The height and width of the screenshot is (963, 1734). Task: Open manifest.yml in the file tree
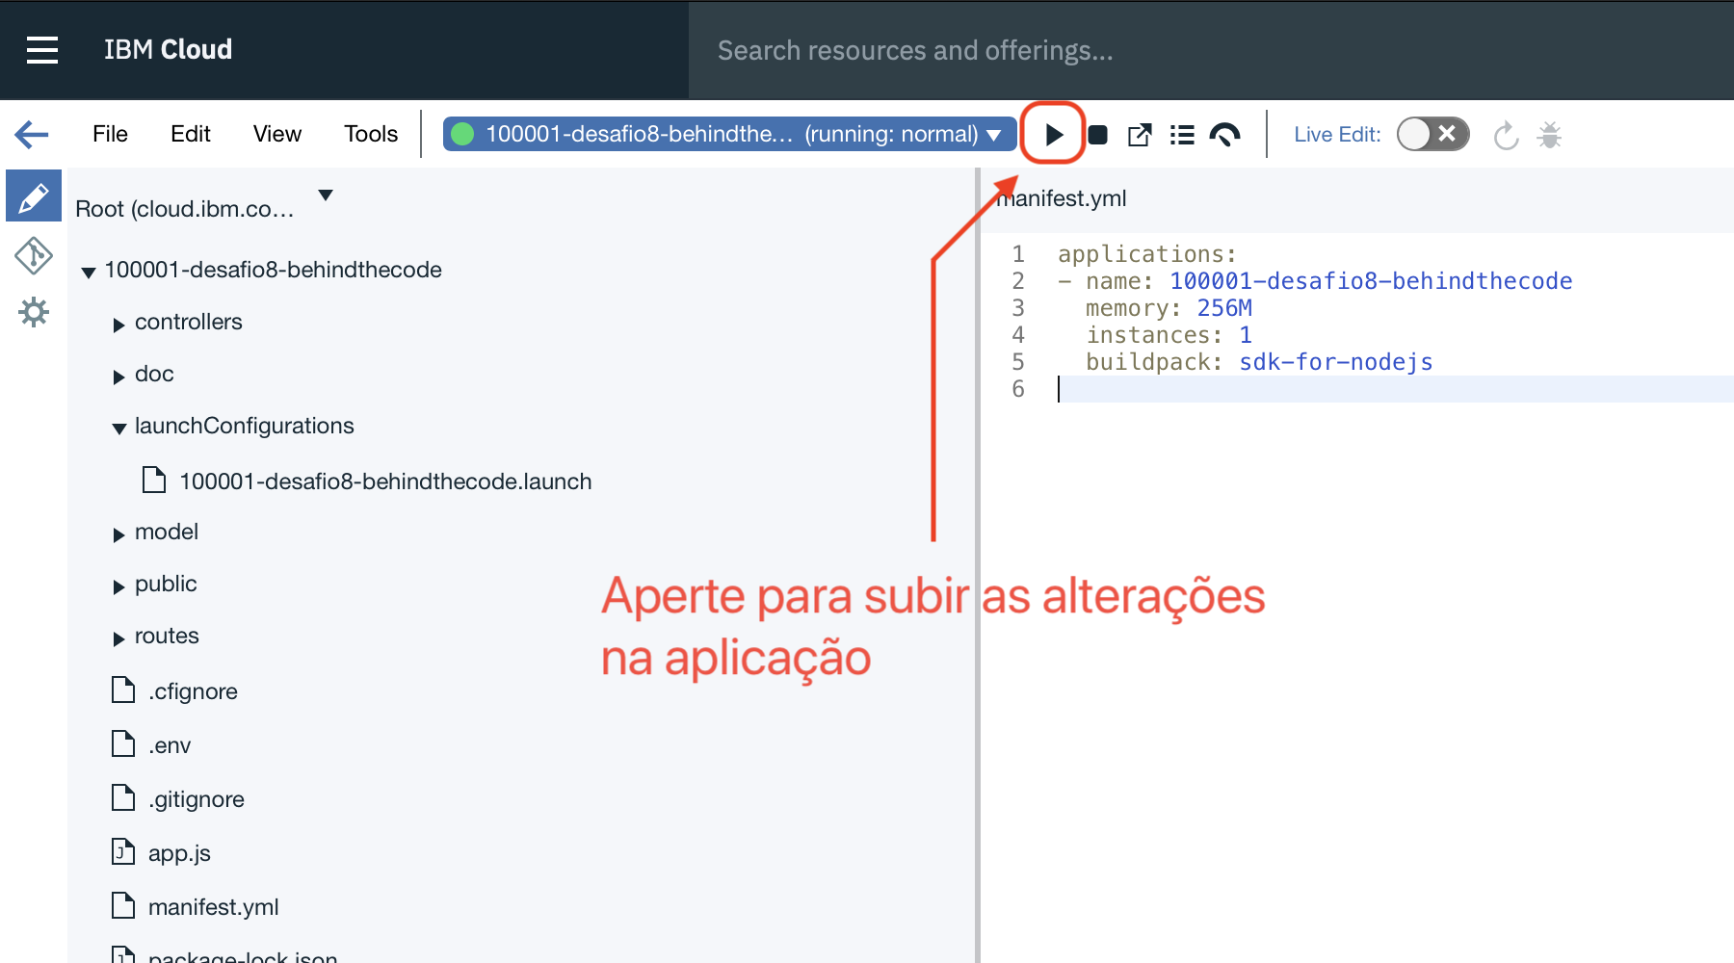(x=214, y=907)
